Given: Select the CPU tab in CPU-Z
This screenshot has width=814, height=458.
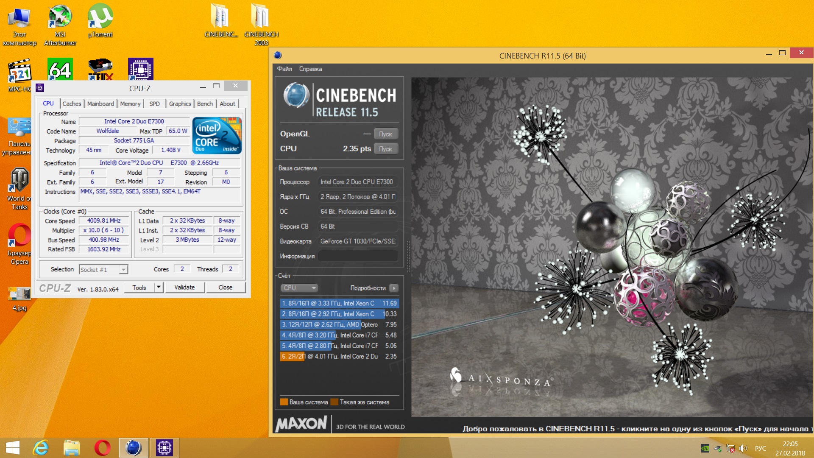Looking at the screenshot, I should click(48, 103).
